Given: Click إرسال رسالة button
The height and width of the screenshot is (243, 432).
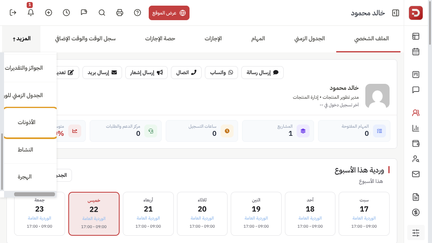Looking at the screenshot, I should click(262, 73).
